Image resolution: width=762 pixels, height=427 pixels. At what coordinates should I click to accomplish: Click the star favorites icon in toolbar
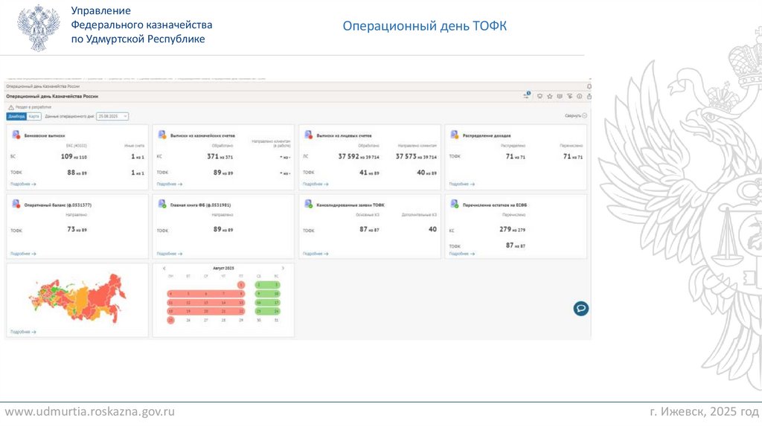[x=550, y=96]
